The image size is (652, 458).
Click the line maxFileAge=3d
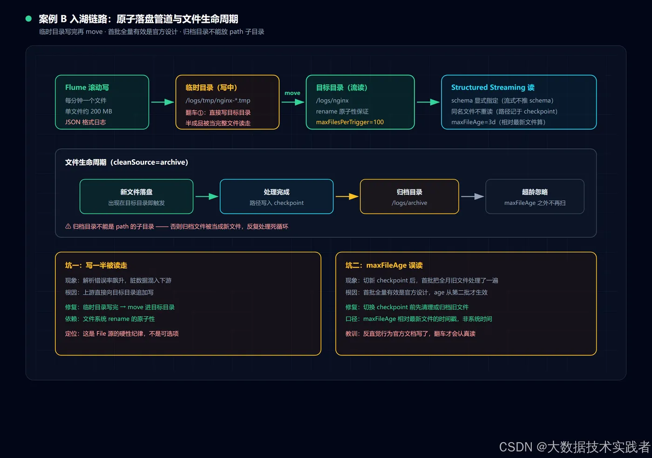tap(498, 122)
